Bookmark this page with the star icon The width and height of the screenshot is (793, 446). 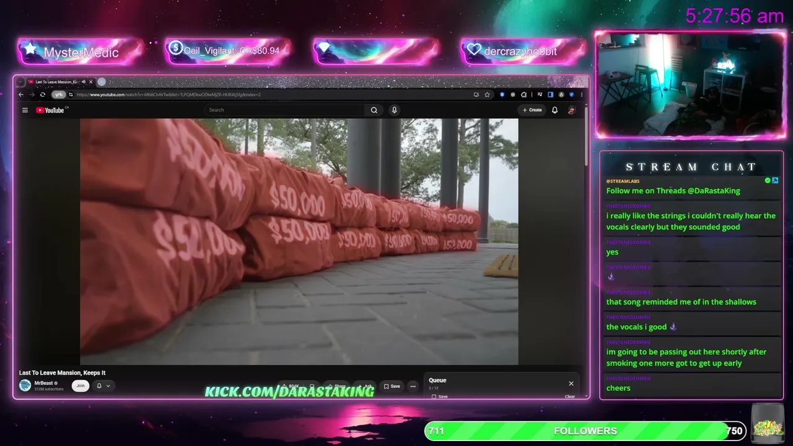488,95
